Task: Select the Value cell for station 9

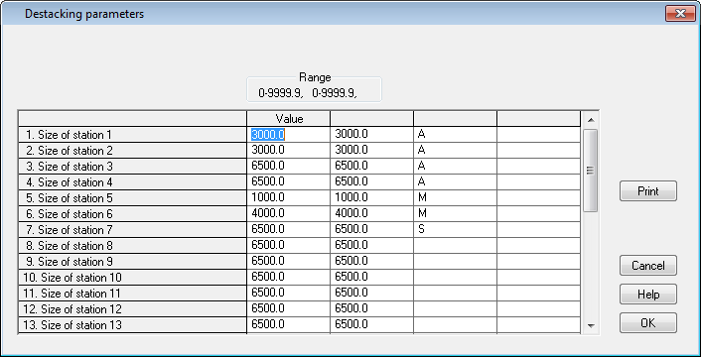Action: coord(288,261)
